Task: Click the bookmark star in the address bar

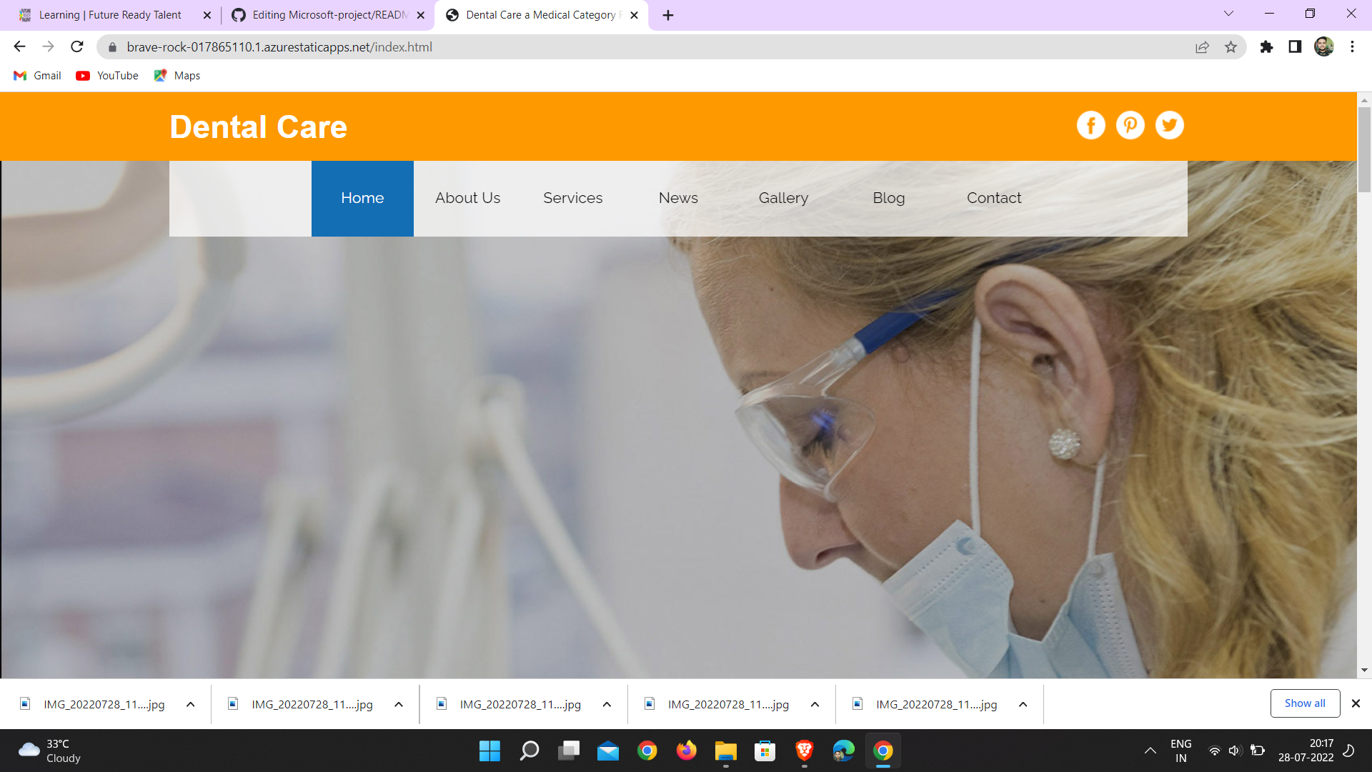Action: [x=1231, y=46]
